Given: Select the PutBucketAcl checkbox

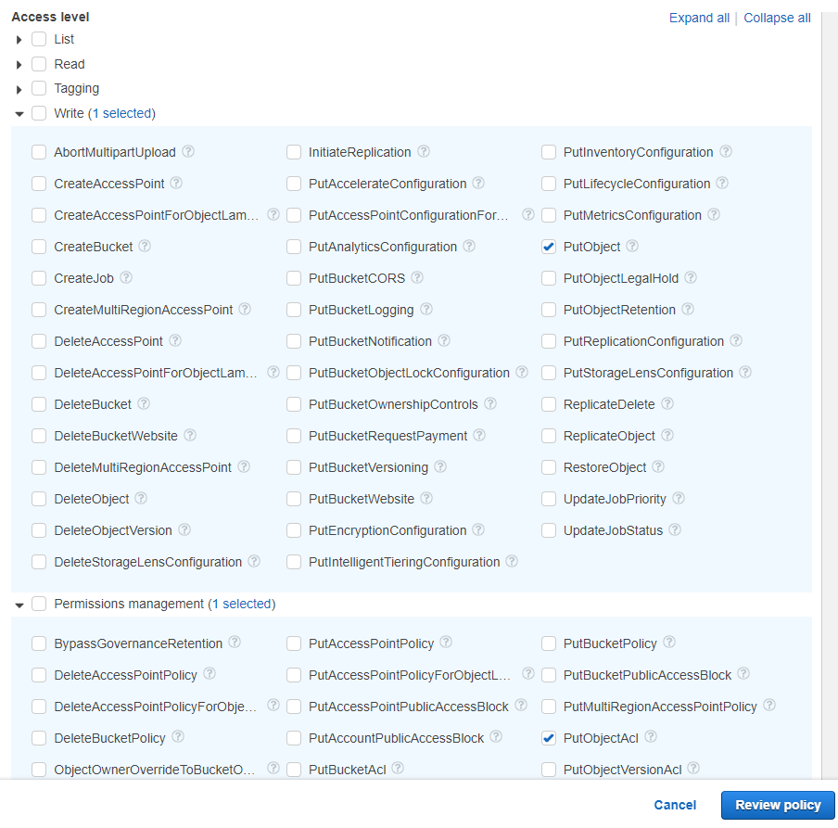Looking at the screenshot, I should [294, 770].
